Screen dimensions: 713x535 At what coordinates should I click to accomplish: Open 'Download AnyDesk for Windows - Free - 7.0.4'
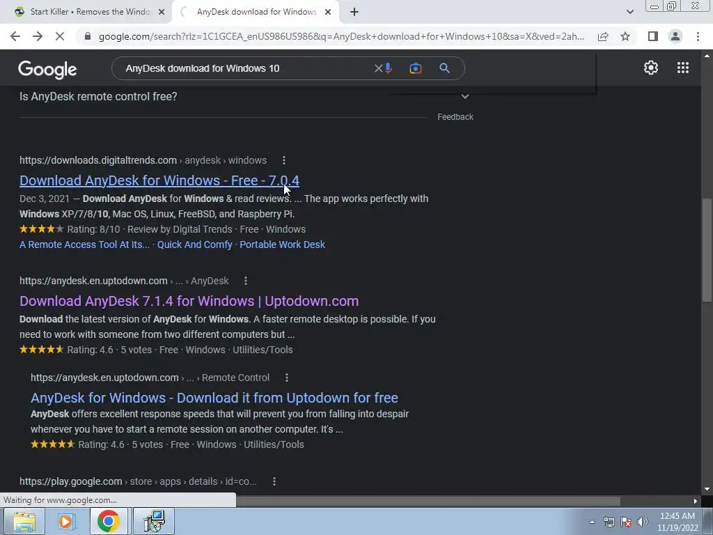[159, 180]
